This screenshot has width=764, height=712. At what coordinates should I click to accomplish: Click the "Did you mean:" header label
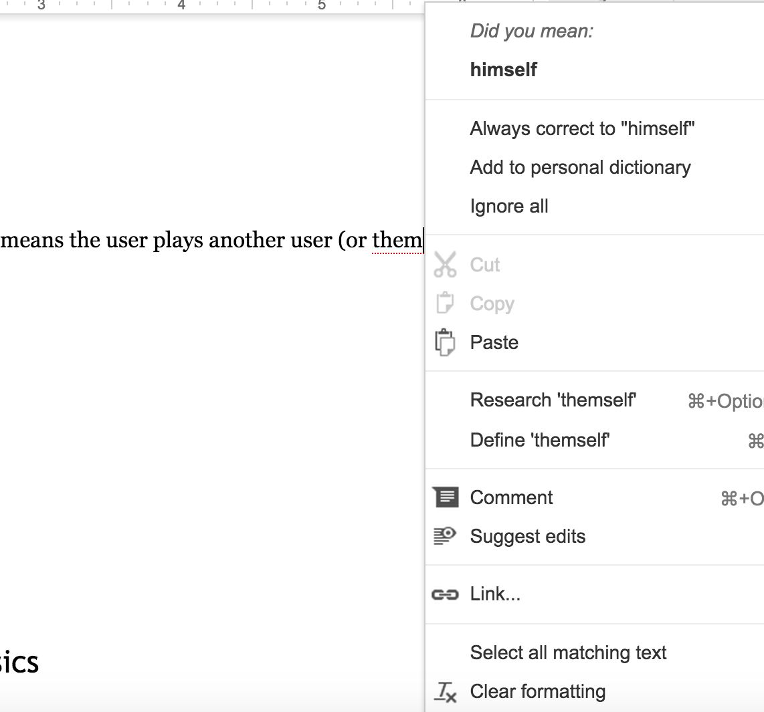[531, 31]
